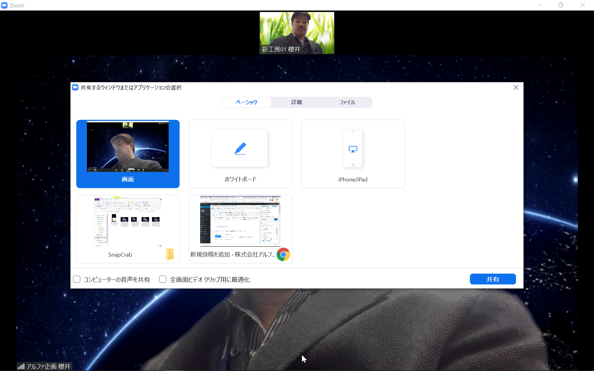Click the Chrome icon on the browser window tile
594x371 pixels.
283,254
